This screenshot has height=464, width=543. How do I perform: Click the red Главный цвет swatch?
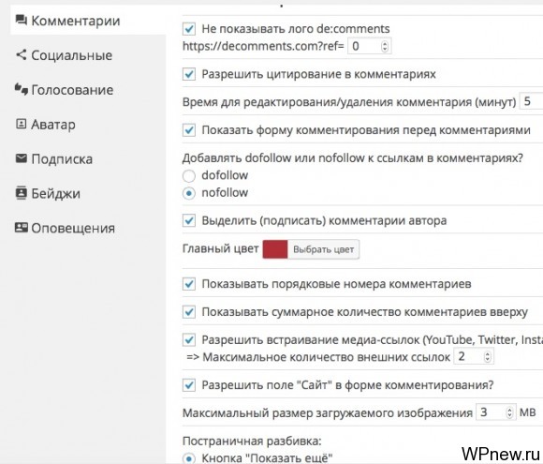point(275,249)
